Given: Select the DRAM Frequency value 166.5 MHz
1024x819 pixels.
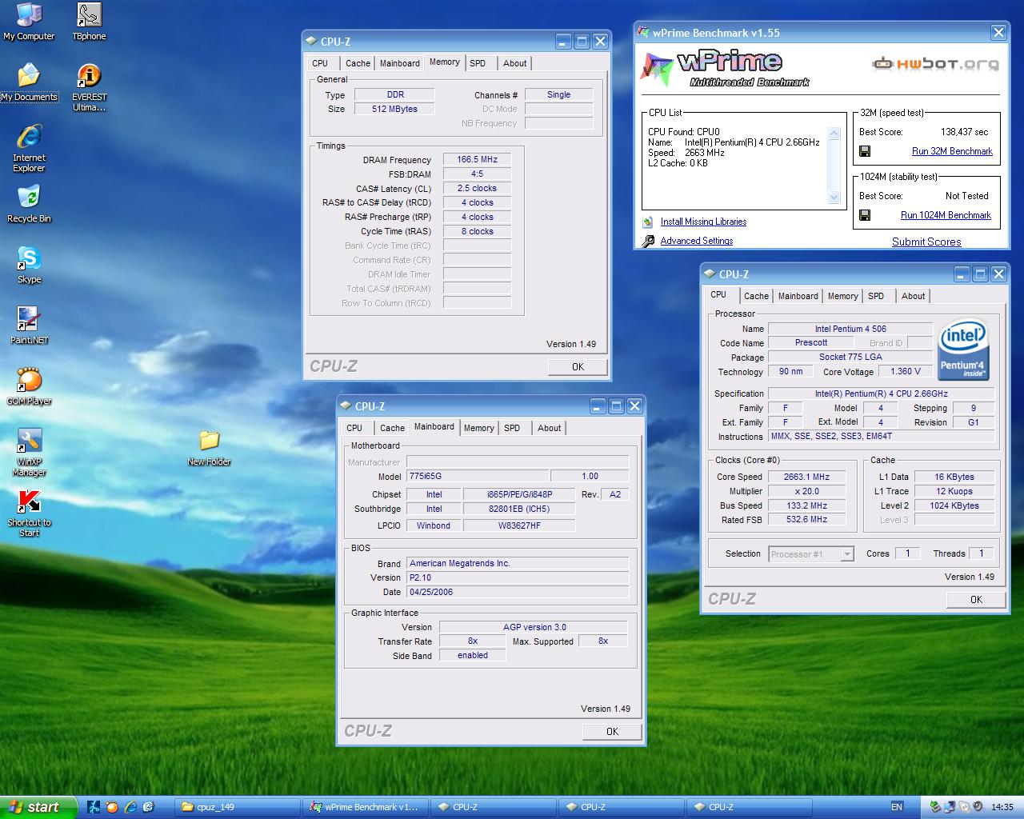Looking at the screenshot, I should (x=477, y=159).
